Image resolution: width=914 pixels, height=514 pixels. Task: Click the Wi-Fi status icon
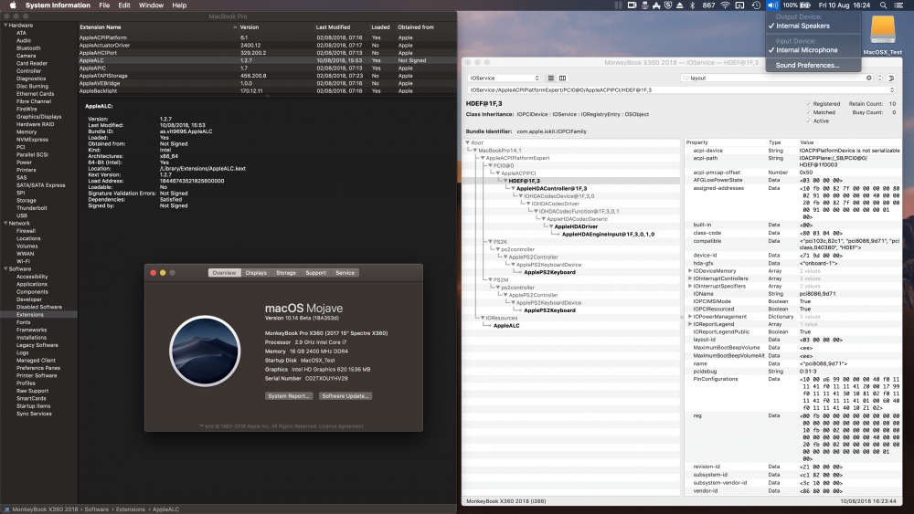click(x=725, y=5)
